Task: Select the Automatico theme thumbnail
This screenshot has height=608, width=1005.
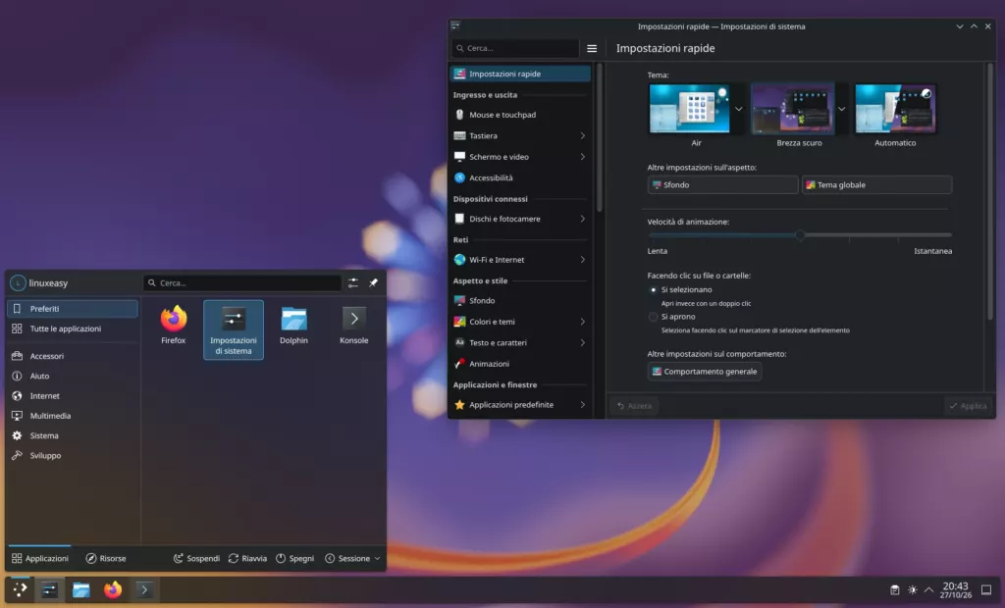Action: tap(895, 109)
